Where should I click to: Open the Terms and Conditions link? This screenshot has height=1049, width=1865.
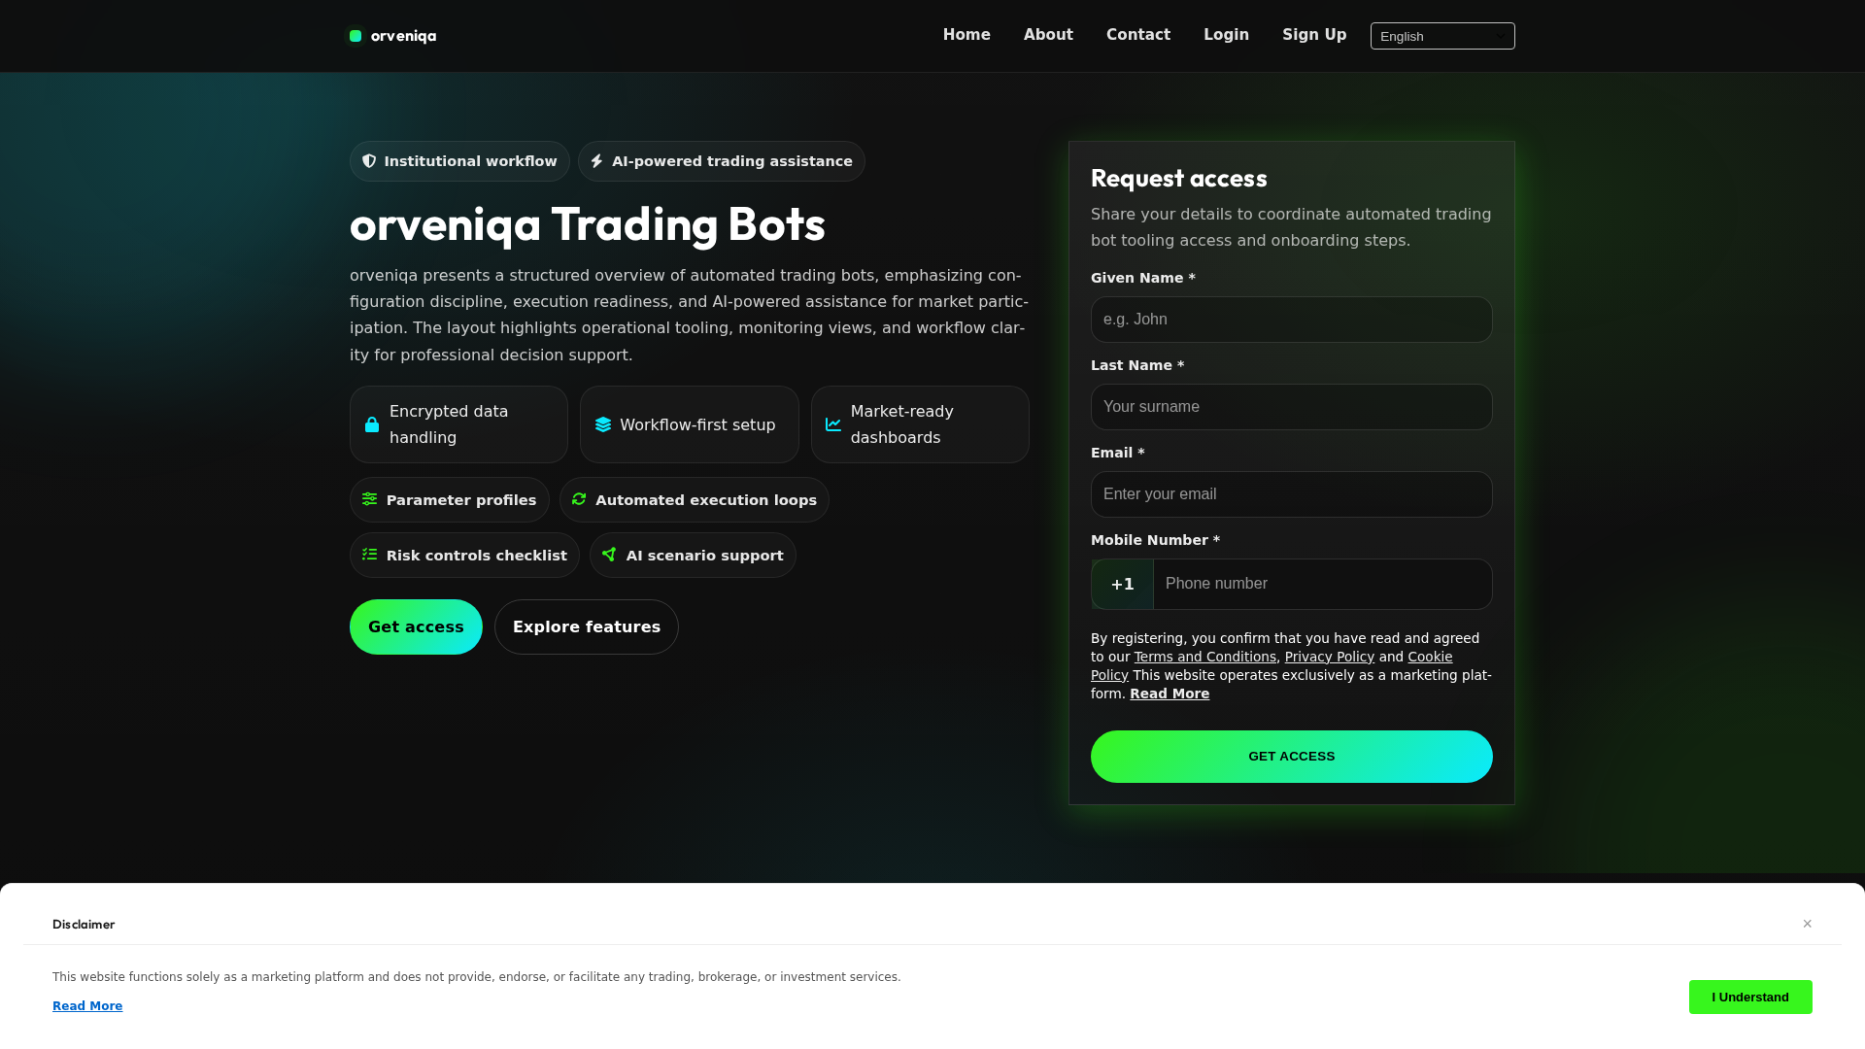click(x=1205, y=657)
